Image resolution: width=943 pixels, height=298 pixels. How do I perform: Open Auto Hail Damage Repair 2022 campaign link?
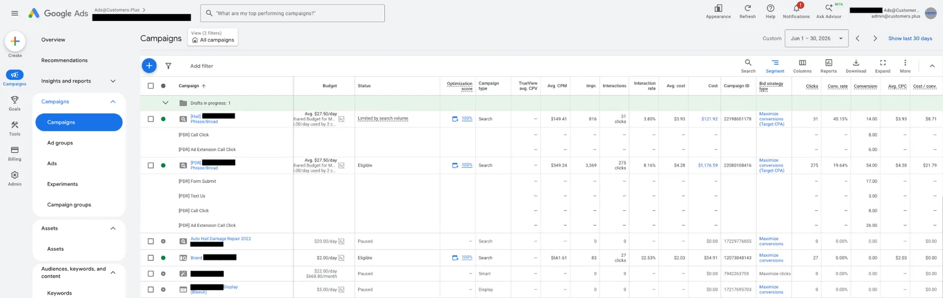pyautogui.click(x=221, y=238)
